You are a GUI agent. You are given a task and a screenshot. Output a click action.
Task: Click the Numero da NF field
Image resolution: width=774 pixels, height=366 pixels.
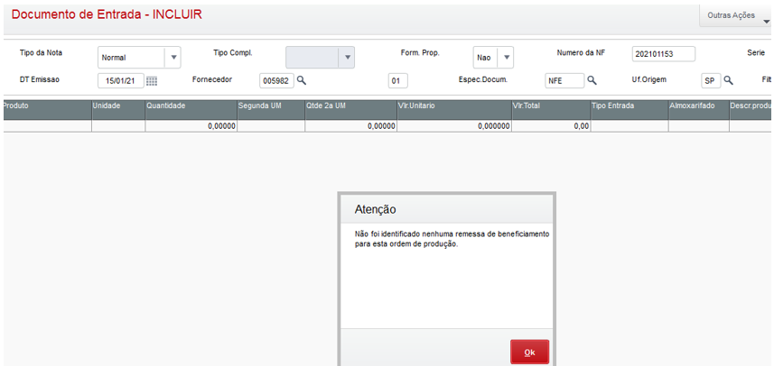[x=664, y=54]
